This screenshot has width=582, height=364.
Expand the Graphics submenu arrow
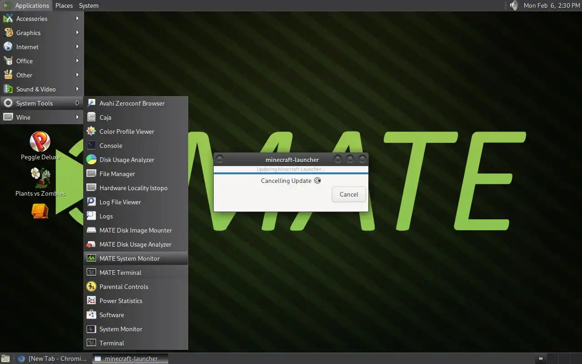pyautogui.click(x=77, y=33)
